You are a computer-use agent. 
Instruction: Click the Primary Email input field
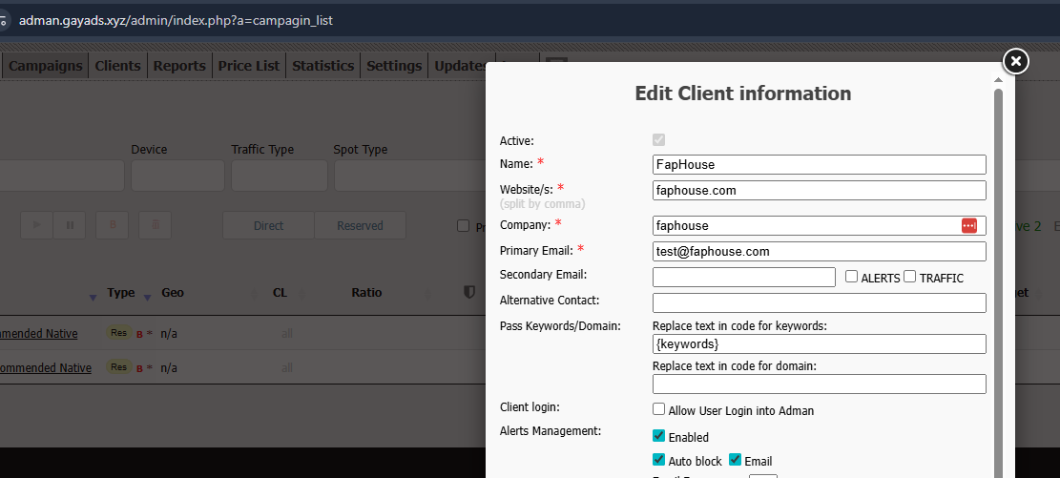(819, 251)
